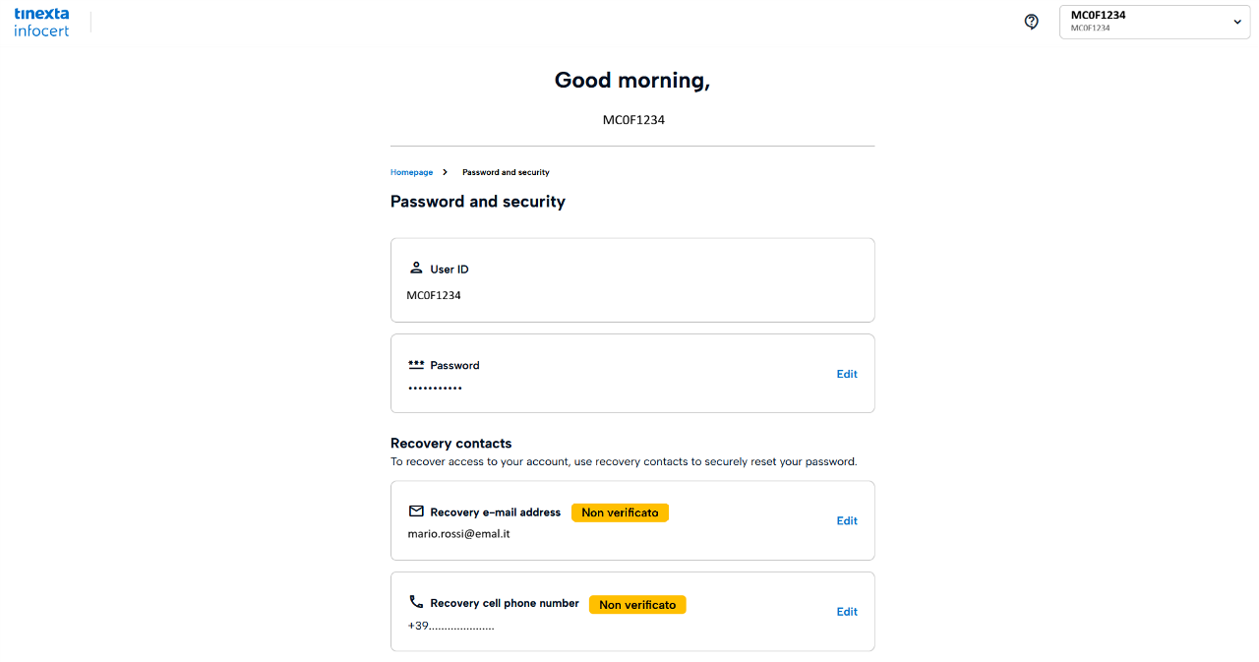Click the masked password dots
Screen dimensions: 1259x662
click(x=435, y=389)
